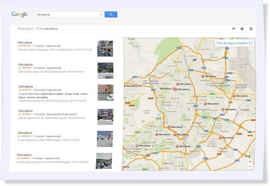The height and width of the screenshot is (186, 270).
Task: Open Mercadona result on Calle Antonio López
Action: click(x=25, y=65)
